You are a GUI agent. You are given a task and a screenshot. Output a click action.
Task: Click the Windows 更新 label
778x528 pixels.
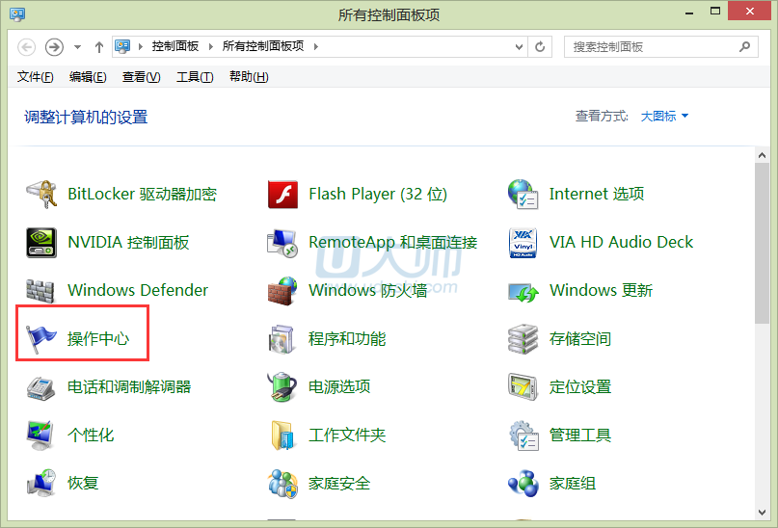(x=601, y=290)
